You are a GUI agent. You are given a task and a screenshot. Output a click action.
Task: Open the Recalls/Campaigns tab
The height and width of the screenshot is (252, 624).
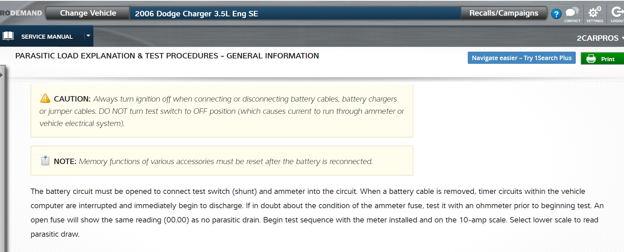tap(503, 13)
